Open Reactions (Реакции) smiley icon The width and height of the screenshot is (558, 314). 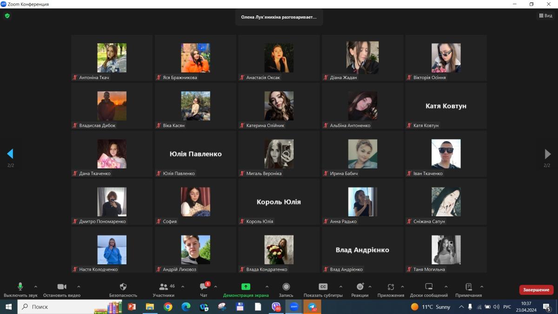tap(360, 287)
